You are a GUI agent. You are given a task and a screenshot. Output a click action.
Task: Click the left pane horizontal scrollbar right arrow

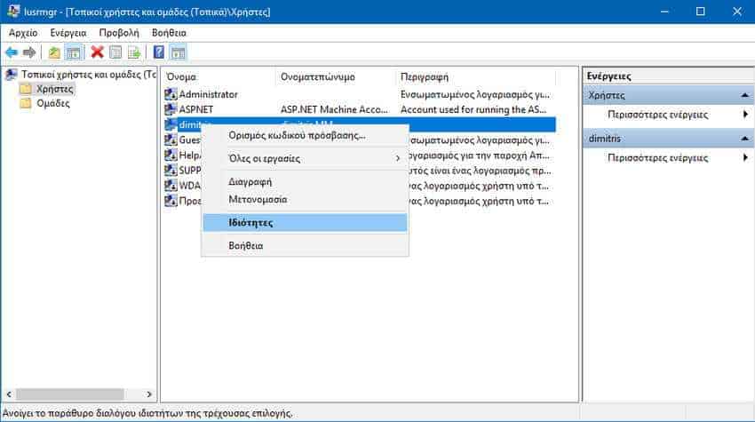149,394
